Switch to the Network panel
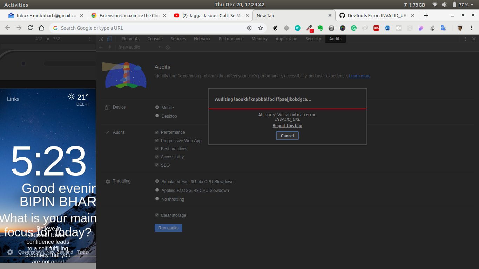 [x=202, y=39]
